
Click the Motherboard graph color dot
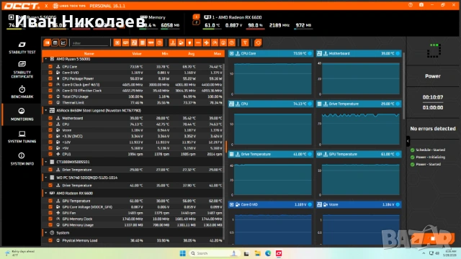pyautogui.click(x=398, y=53)
